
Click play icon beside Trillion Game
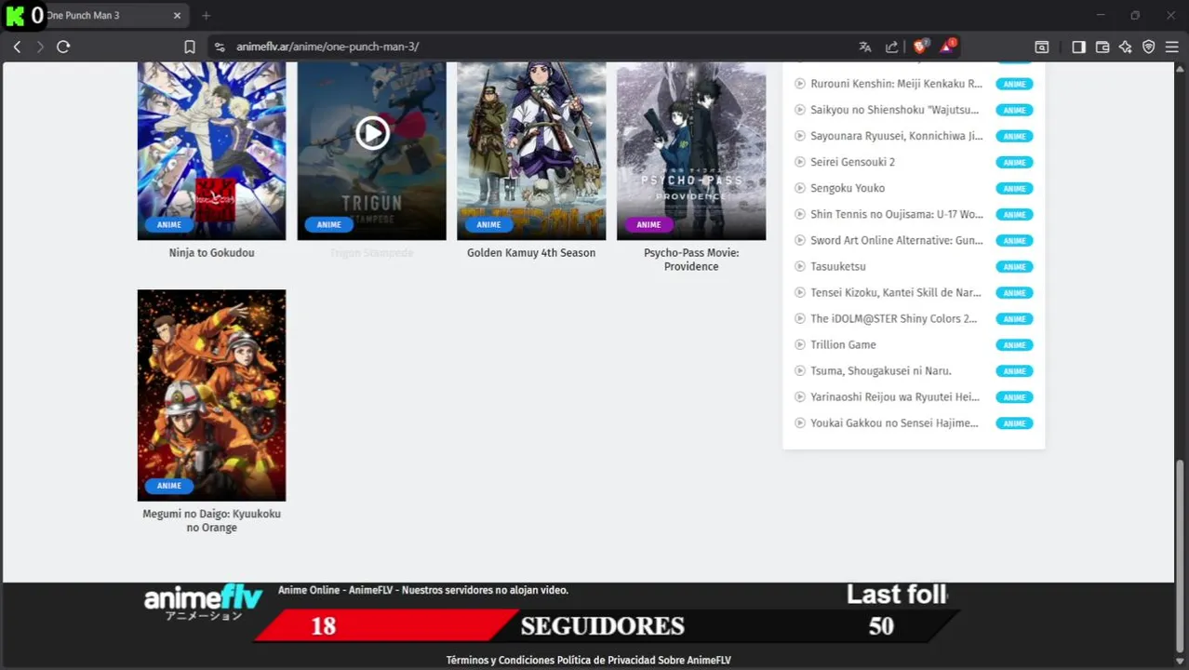tap(799, 344)
